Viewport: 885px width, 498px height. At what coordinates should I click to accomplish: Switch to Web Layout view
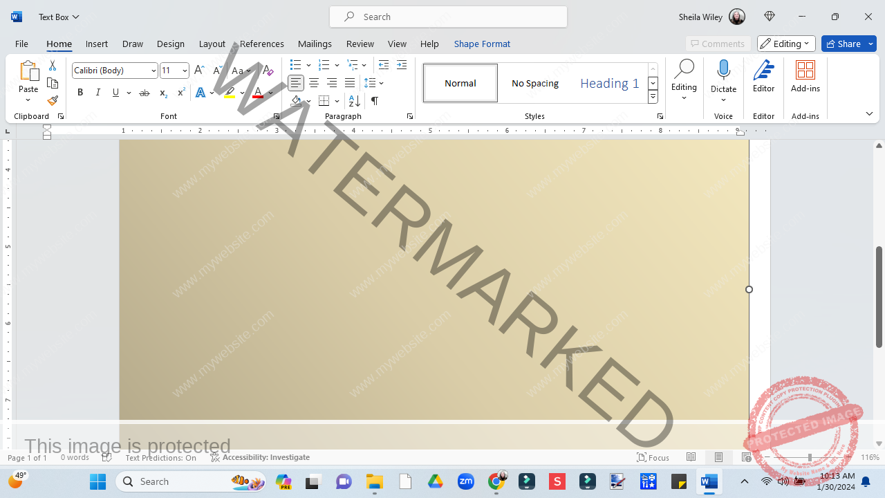tap(746, 457)
